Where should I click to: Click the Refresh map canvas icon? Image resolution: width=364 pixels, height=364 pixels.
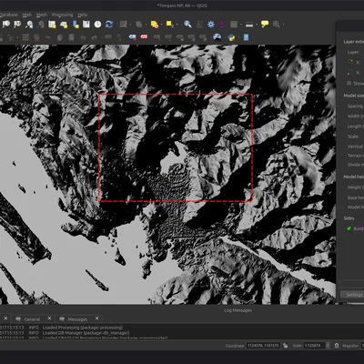(x=109, y=25)
